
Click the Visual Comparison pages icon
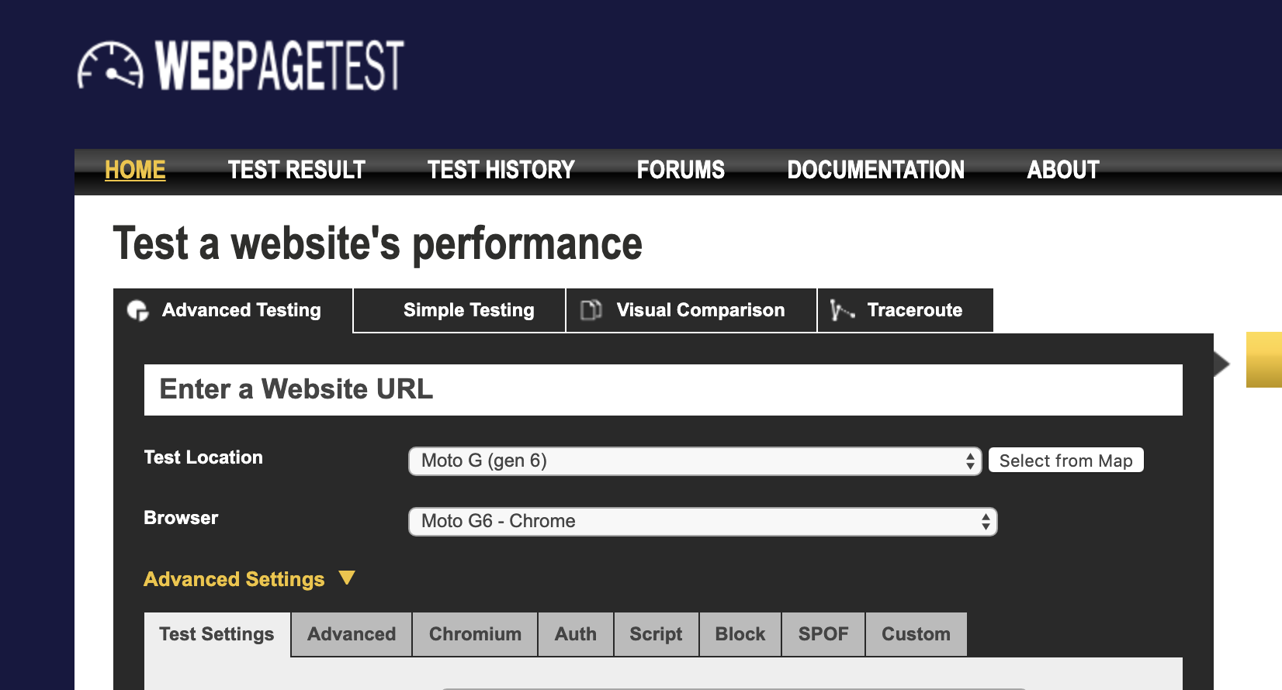(x=591, y=310)
